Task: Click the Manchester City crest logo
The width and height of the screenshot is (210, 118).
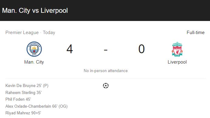Action: tap(34, 49)
